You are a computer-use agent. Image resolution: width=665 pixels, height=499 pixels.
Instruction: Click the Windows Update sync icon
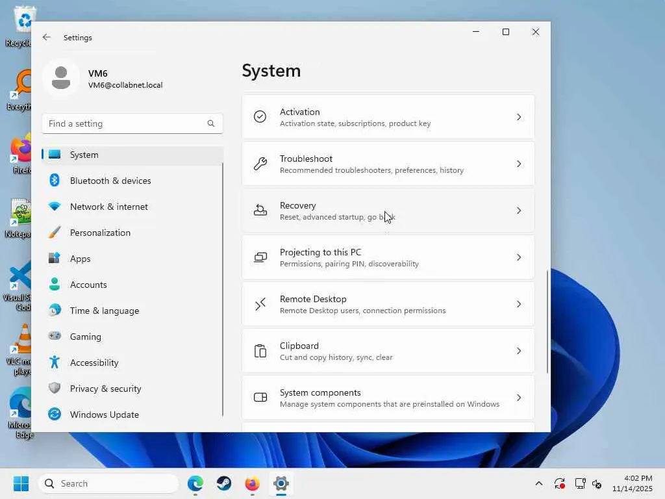point(55,414)
